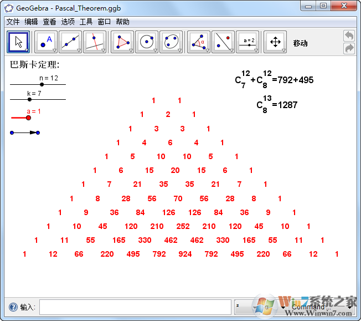
Task: Select the Polygon tool
Action: click(x=122, y=42)
